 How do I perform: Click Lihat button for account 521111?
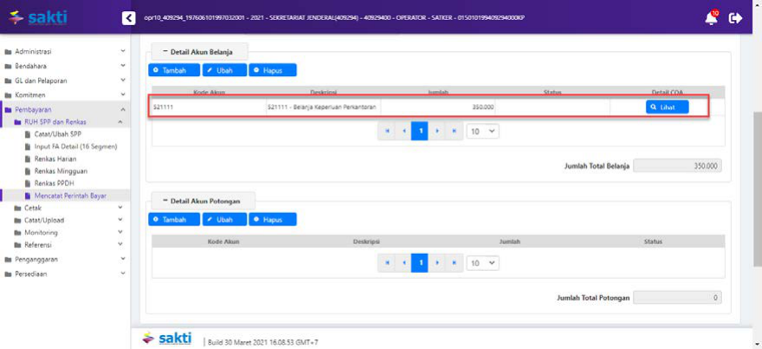click(667, 107)
